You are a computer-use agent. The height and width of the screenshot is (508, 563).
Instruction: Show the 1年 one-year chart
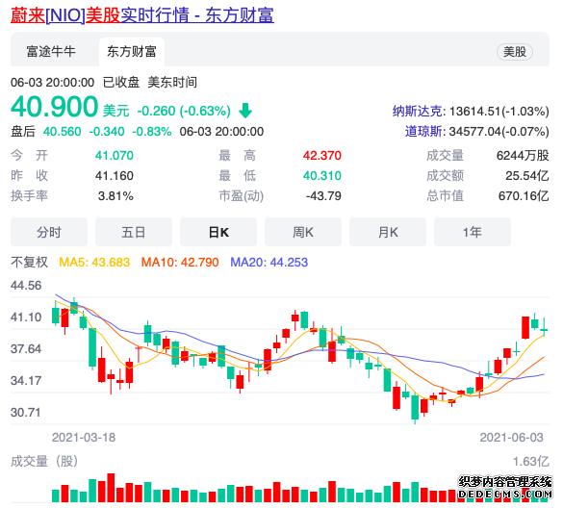pyautogui.click(x=473, y=232)
